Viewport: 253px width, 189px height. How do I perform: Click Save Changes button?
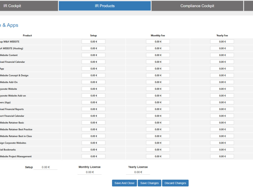coord(150,183)
